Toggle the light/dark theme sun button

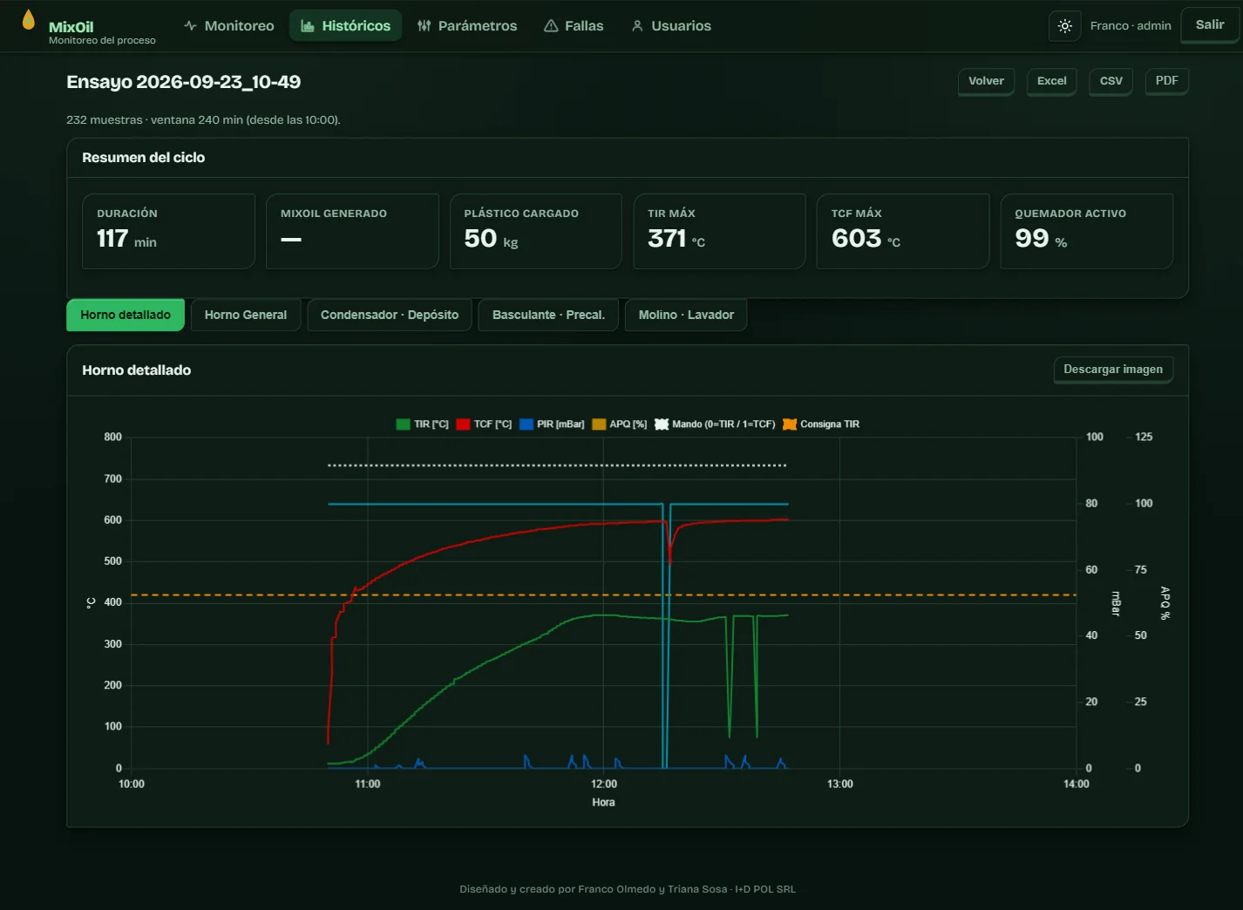tap(1064, 26)
